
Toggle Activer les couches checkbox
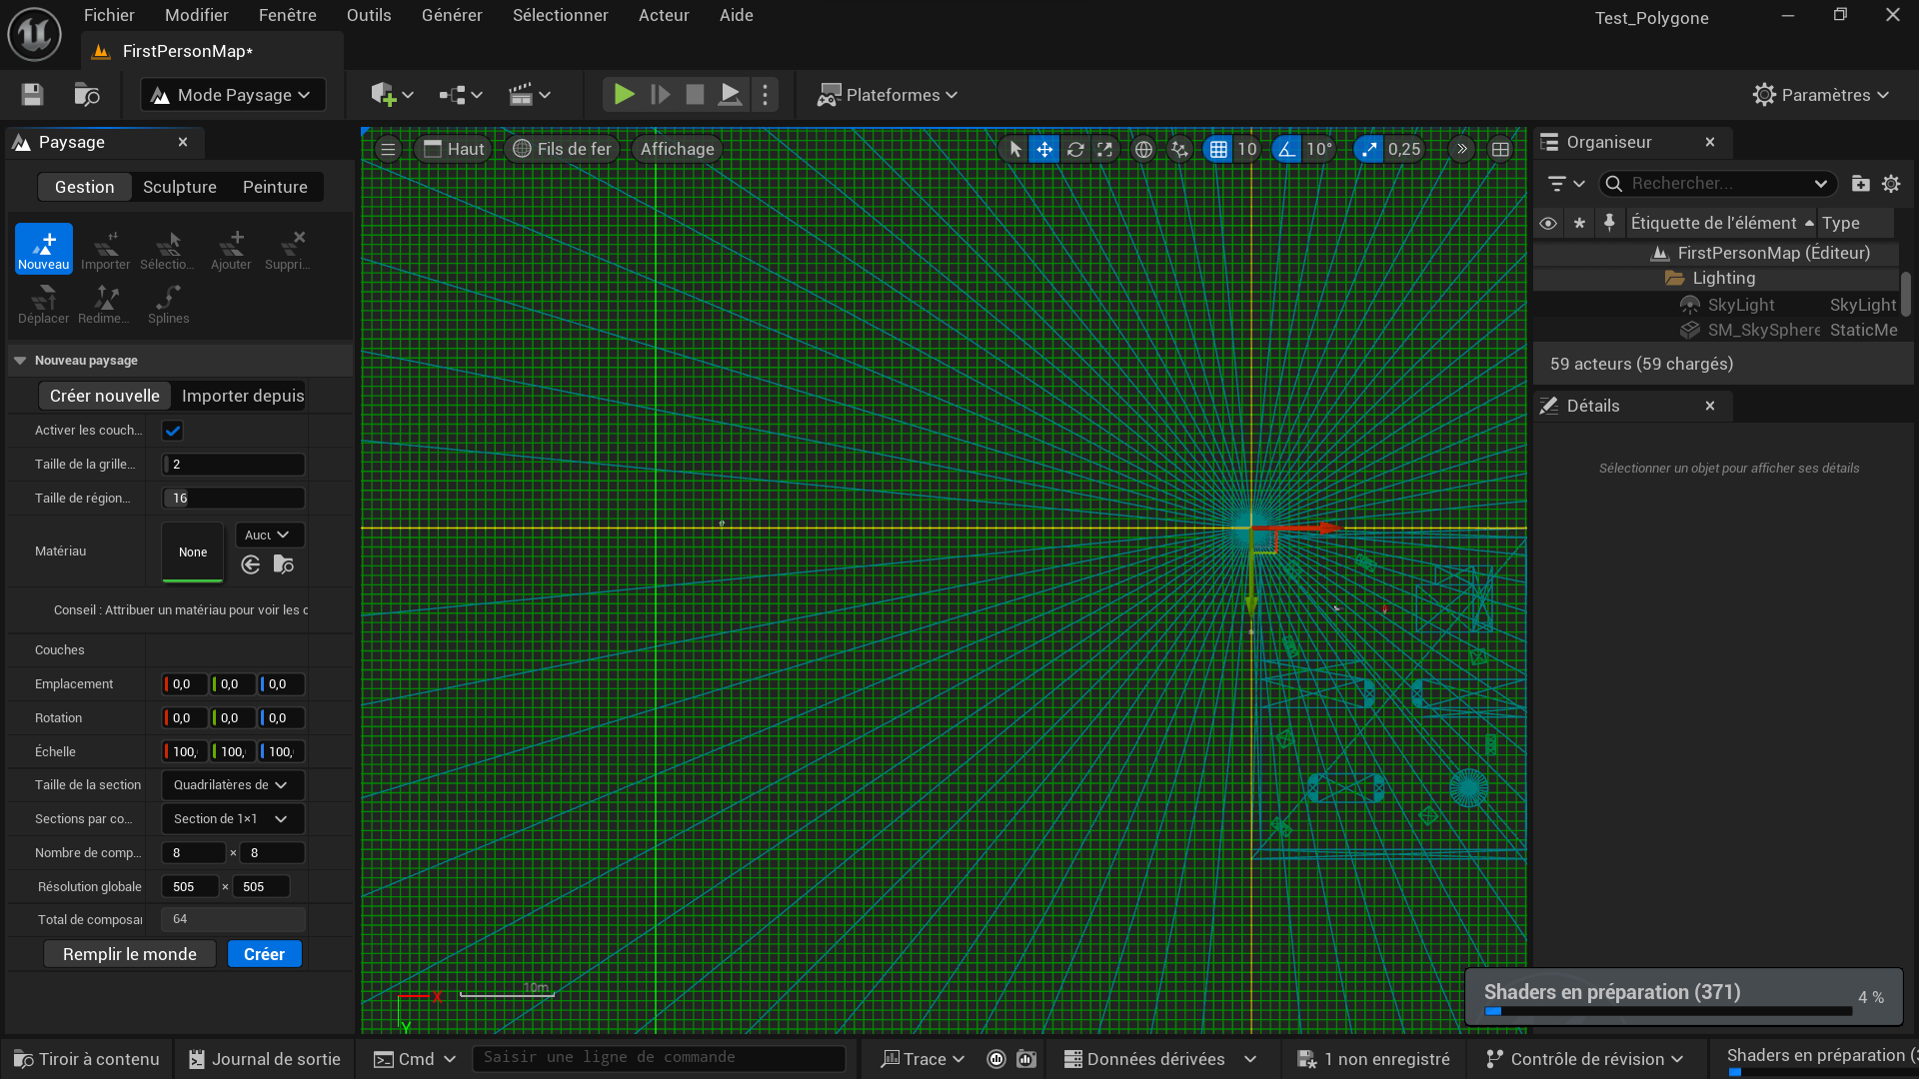tap(173, 431)
